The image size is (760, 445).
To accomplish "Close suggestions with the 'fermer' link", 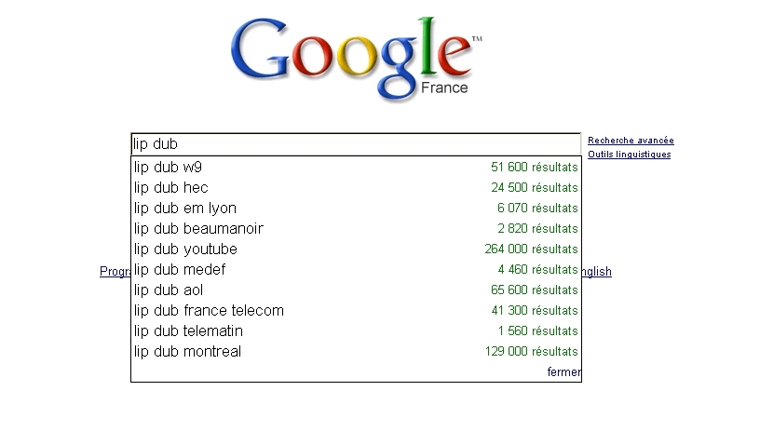I will tap(563, 372).
